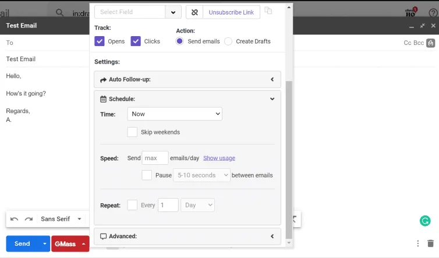The width and height of the screenshot is (439, 258).
Task: Minimize the Test Email compose window
Action: coord(411,26)
